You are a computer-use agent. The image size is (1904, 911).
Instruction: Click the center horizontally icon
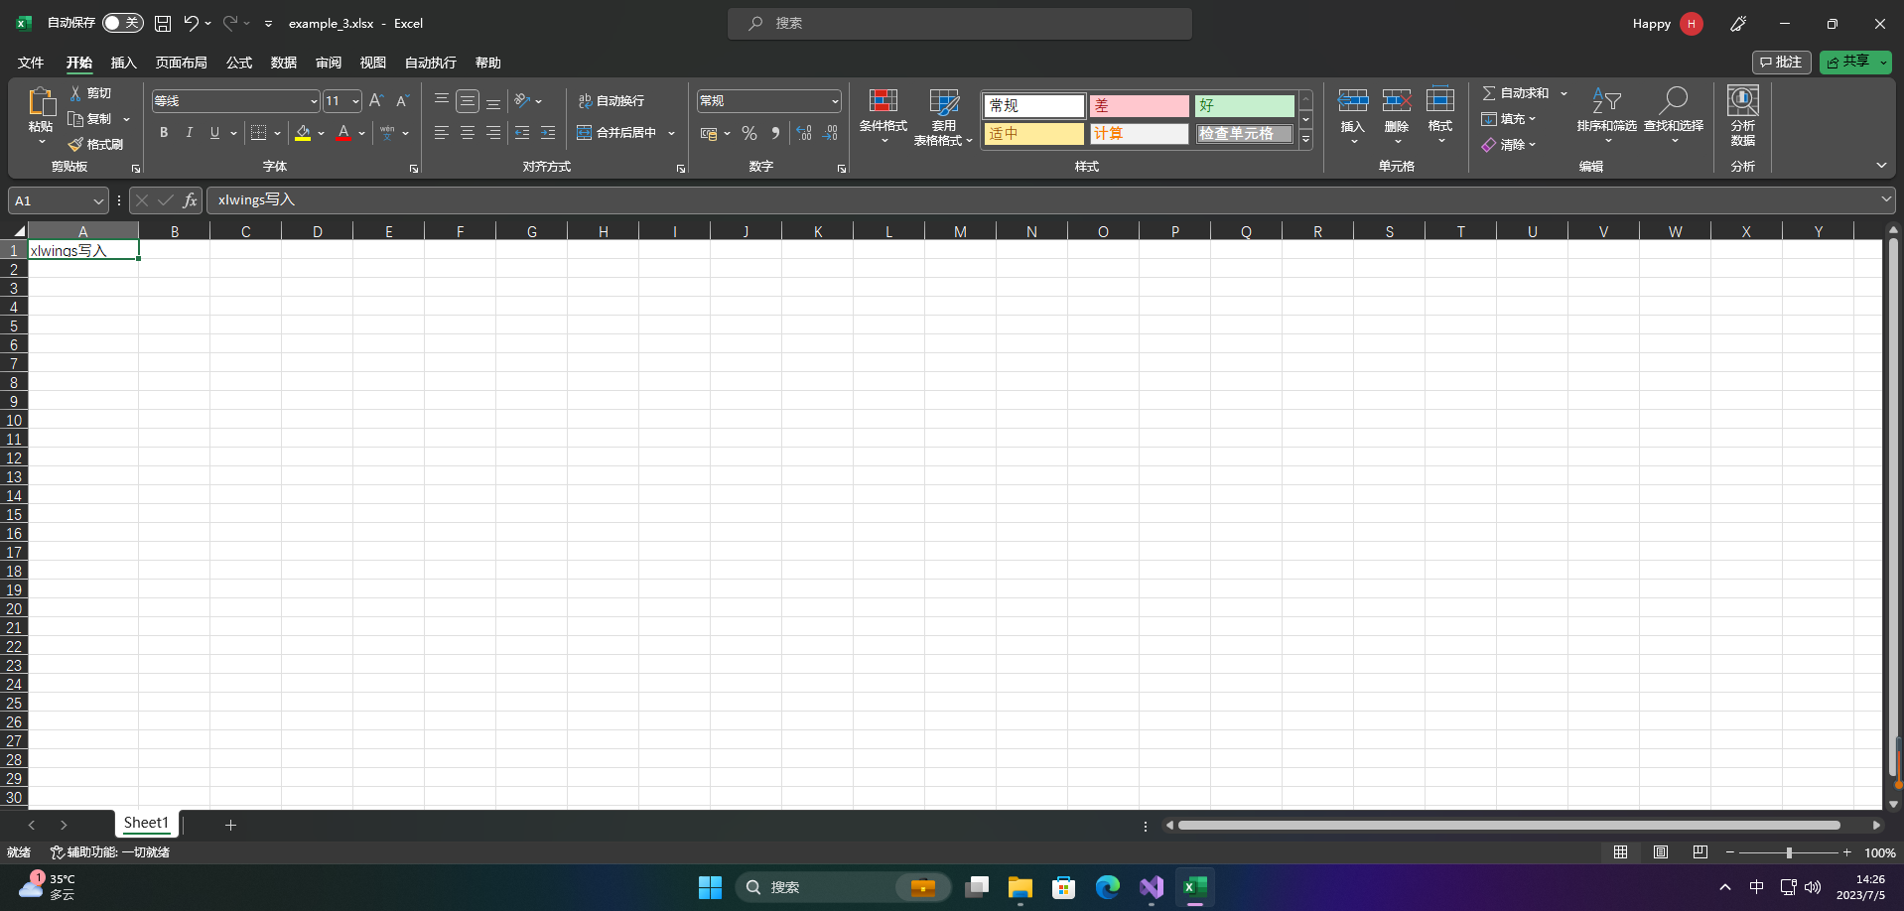468,132
